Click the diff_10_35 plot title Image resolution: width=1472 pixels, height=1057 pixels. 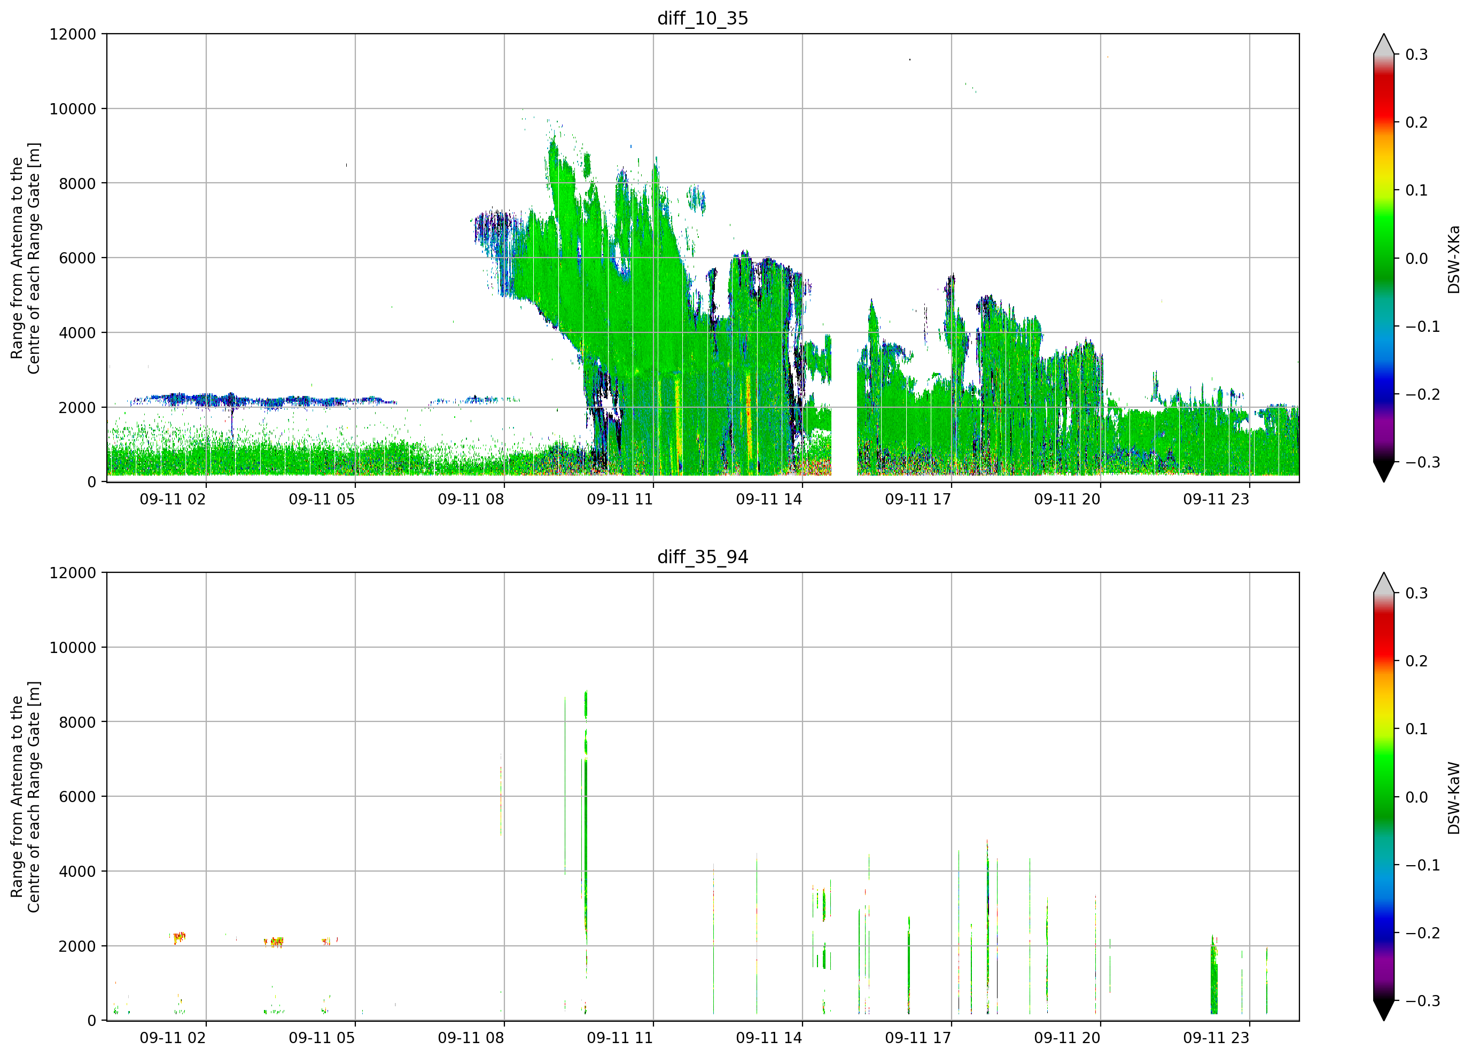click(x=702, y=18)
